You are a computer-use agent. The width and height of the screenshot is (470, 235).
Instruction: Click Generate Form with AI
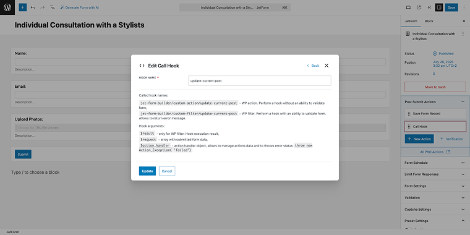79,7
